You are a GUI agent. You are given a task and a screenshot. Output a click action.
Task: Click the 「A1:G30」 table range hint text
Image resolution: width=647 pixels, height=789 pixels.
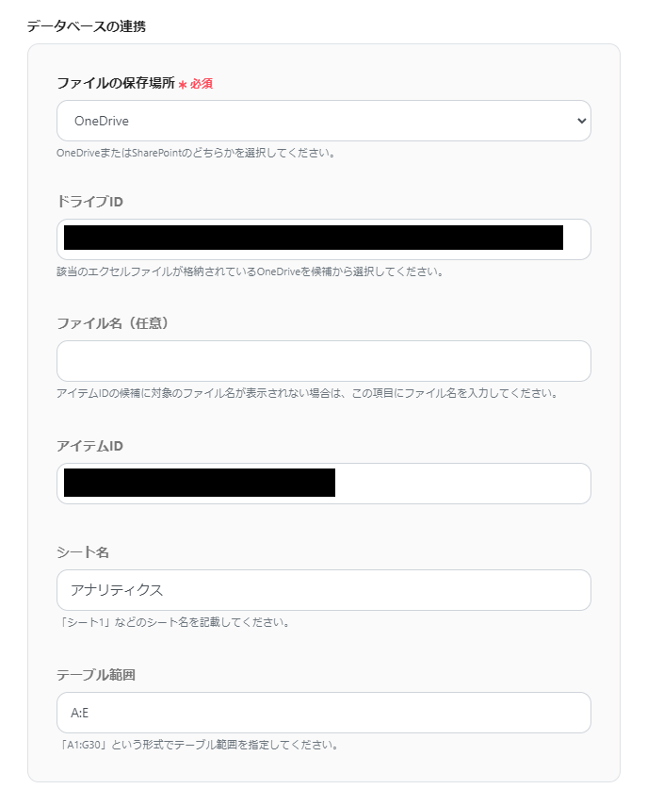(197, 745)
